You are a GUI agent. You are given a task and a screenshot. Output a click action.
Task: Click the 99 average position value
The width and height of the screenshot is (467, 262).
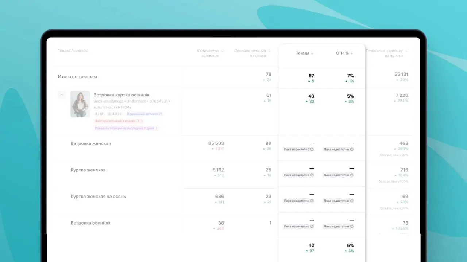click(269, 143)
